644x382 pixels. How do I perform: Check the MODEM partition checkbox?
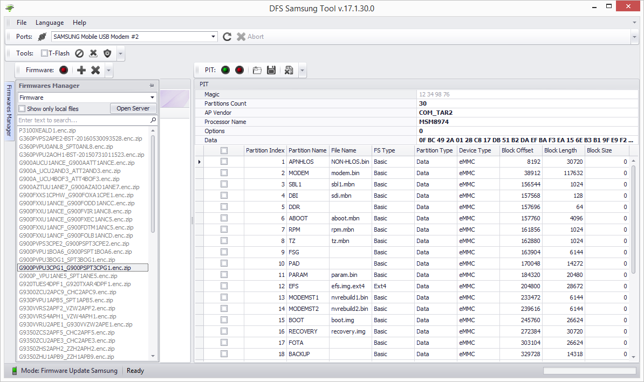(x=224, y=173)
